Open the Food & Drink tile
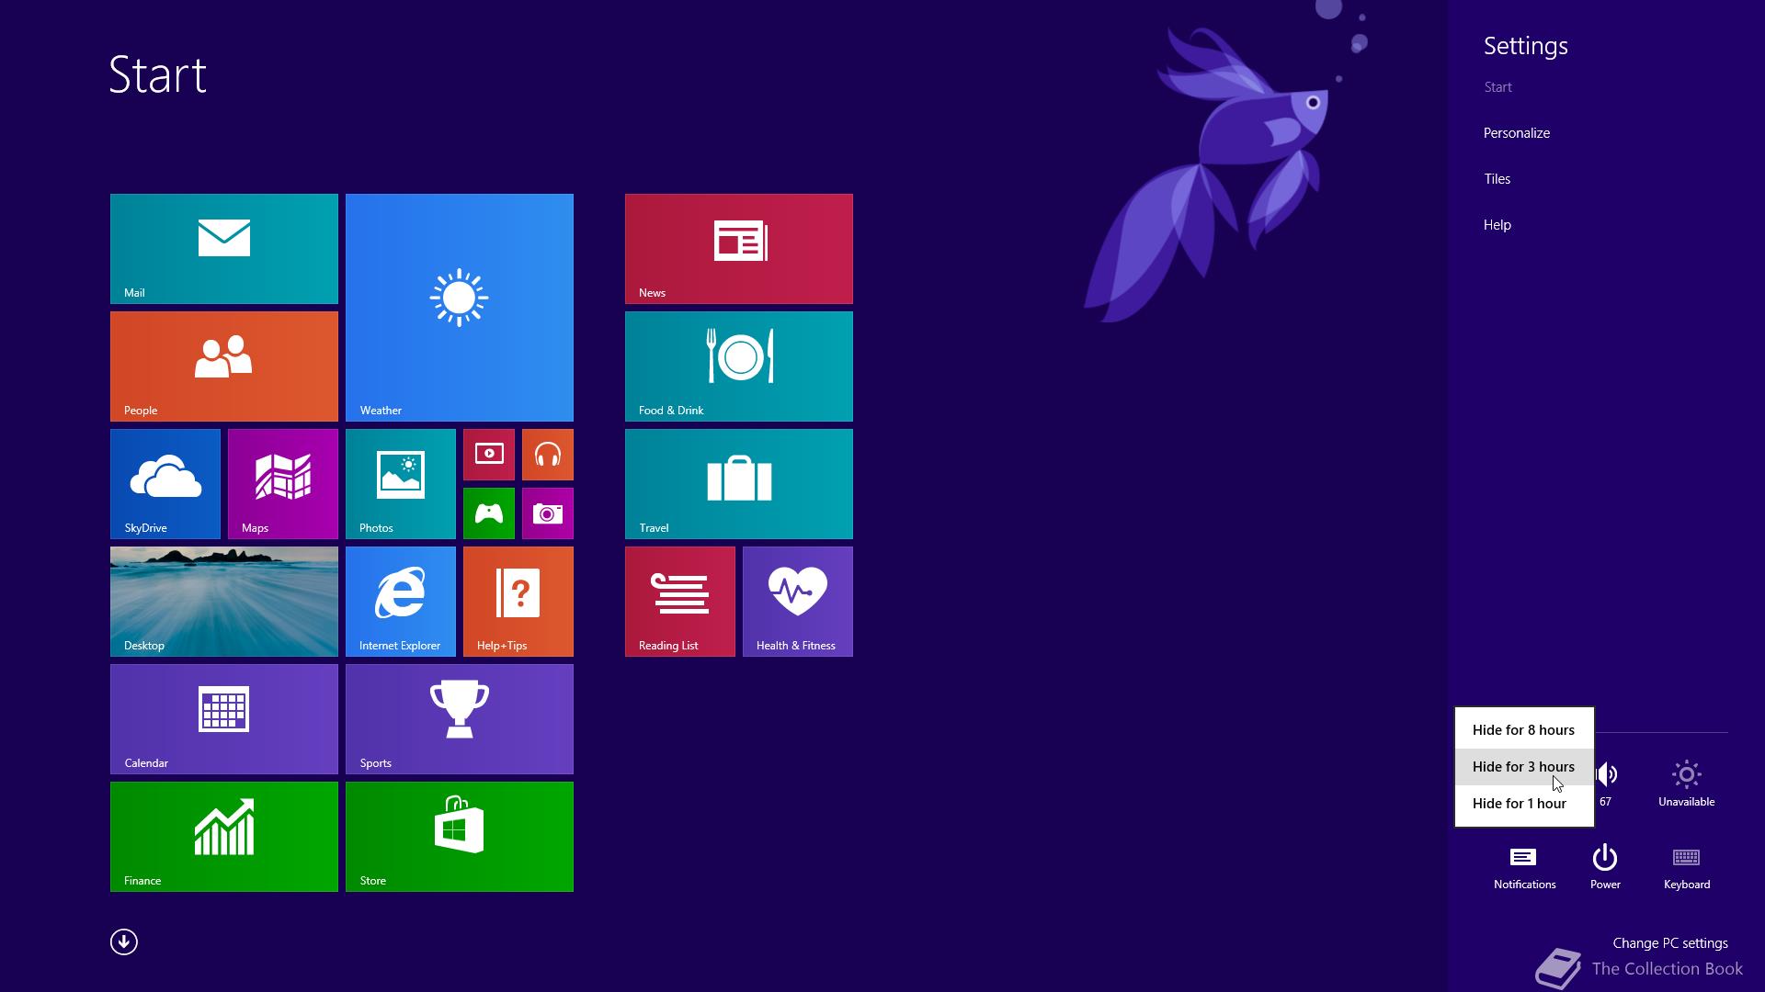 click(x=739, y=366)
